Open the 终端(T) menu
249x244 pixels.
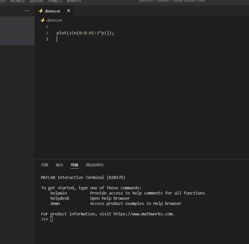[x=55, y=1]
